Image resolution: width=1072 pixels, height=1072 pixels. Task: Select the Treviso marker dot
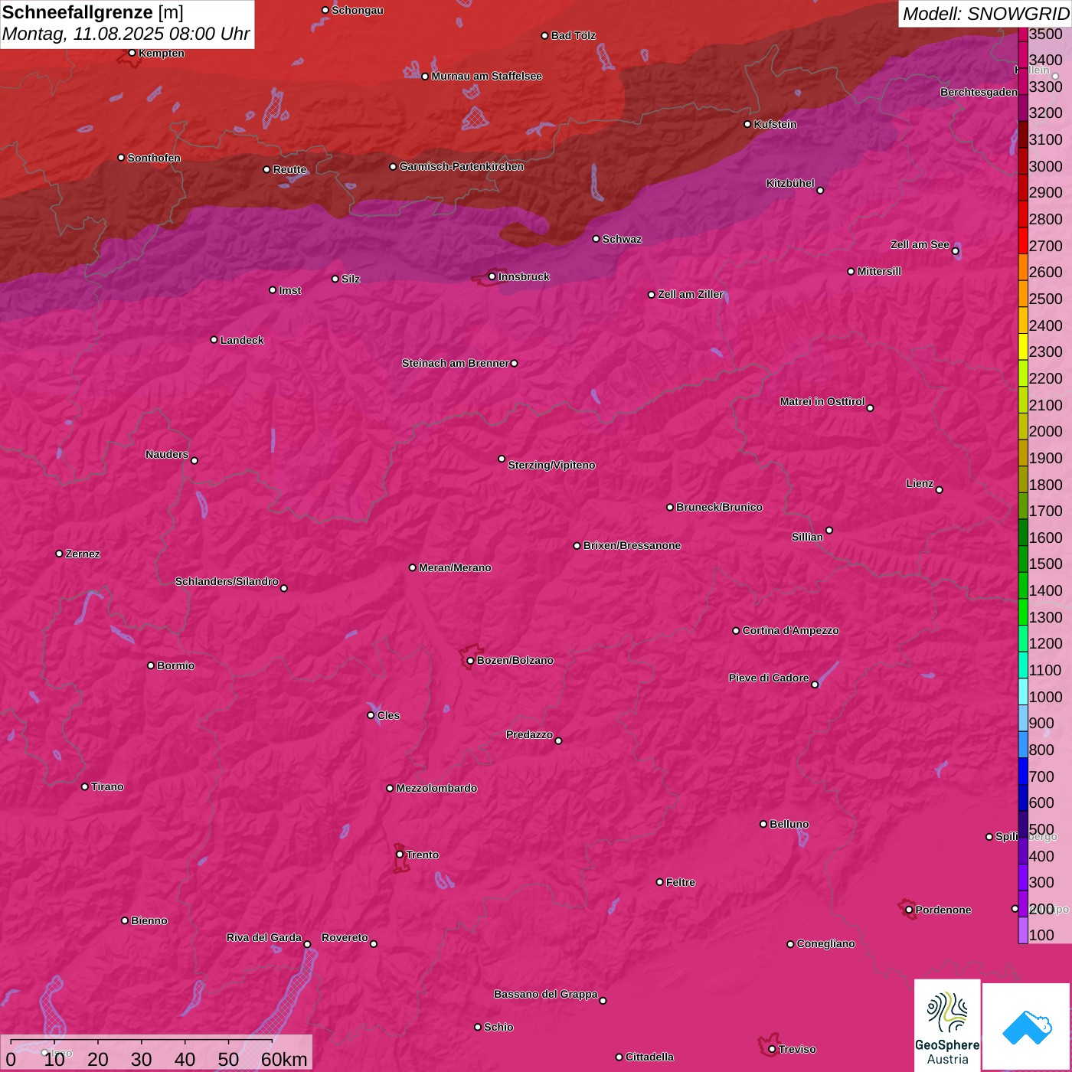coord(772,1049)
